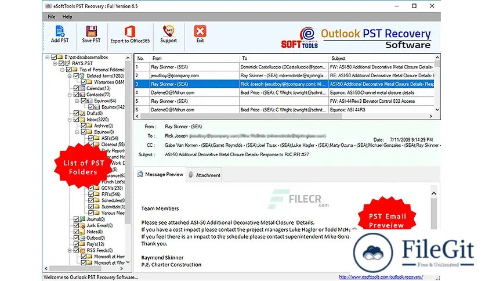Select email row 5 FW: ASI-44Rev3 Elevator Control
485x281 pixels.
coord(284,101)
